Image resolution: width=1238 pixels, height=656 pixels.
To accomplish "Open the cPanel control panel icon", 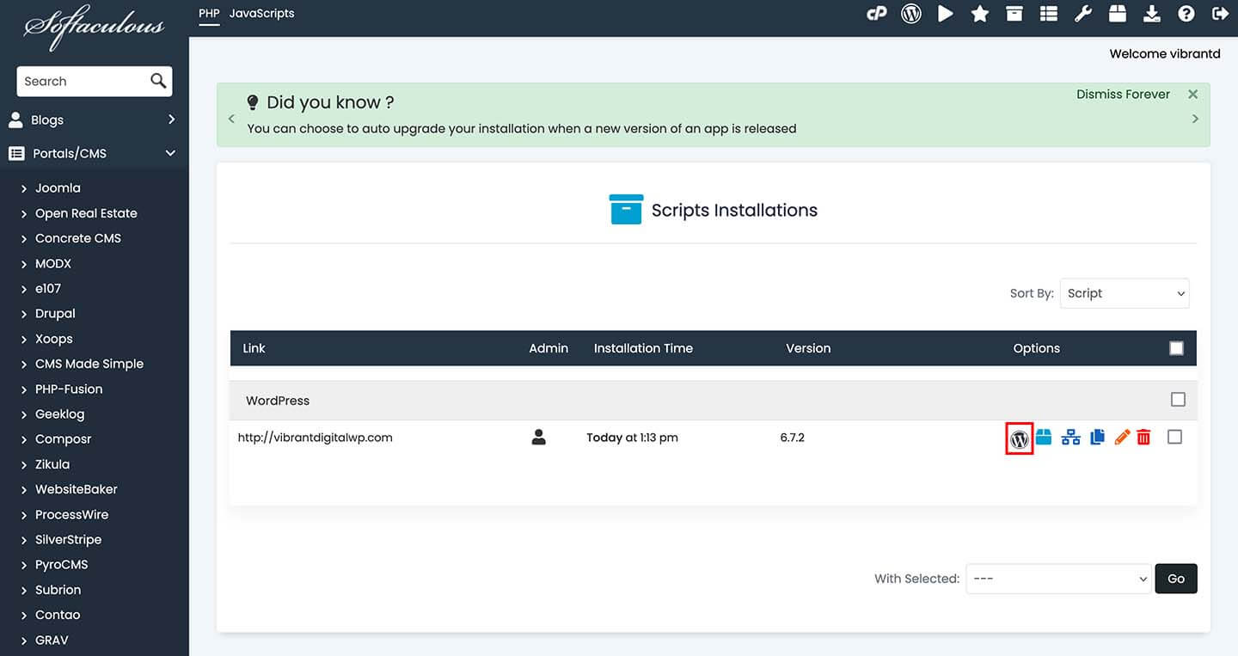I will (876, 13).
